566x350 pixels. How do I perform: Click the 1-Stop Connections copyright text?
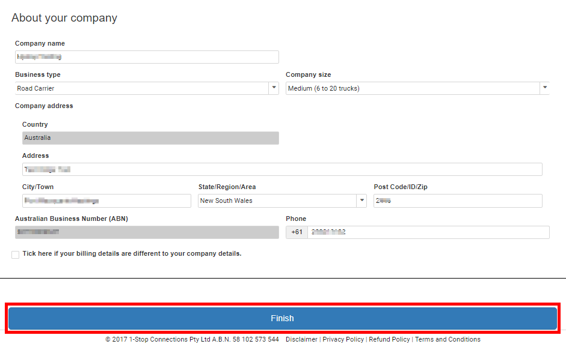point(192,339)
